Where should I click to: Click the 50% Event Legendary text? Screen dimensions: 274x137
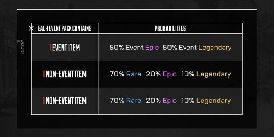[x=197, y=48]
